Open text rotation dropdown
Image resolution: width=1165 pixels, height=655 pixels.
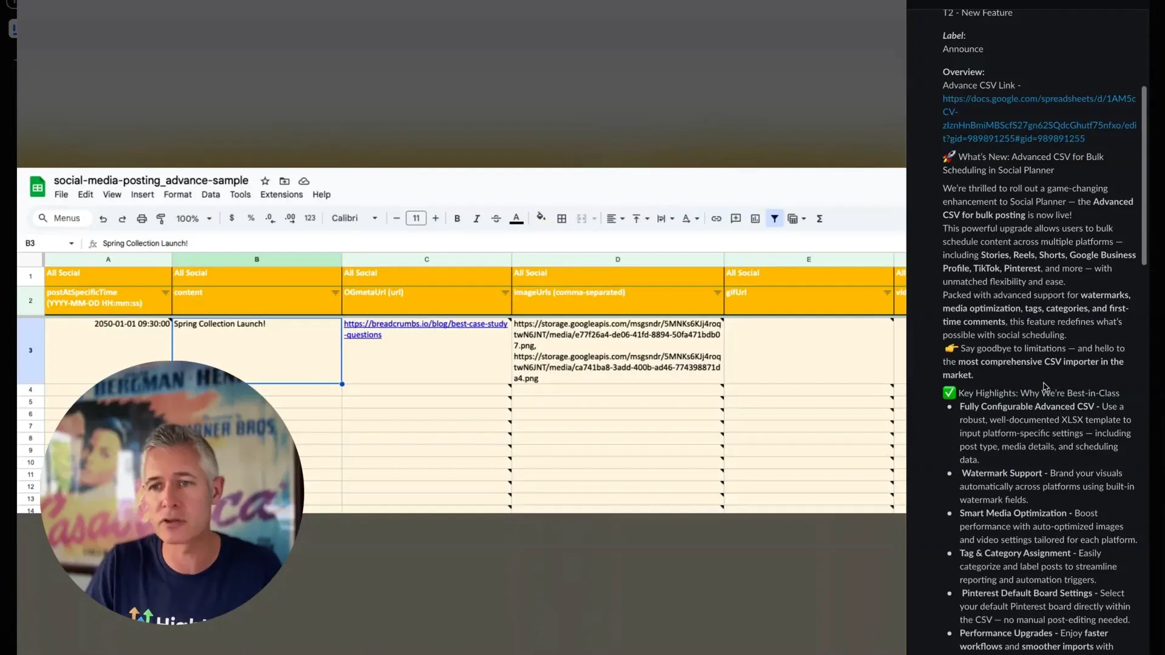tap(691, 218)
